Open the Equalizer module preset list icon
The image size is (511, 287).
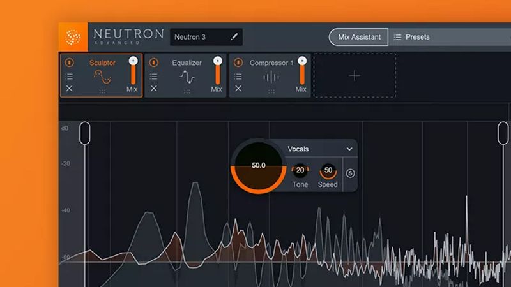pos(153,77)
